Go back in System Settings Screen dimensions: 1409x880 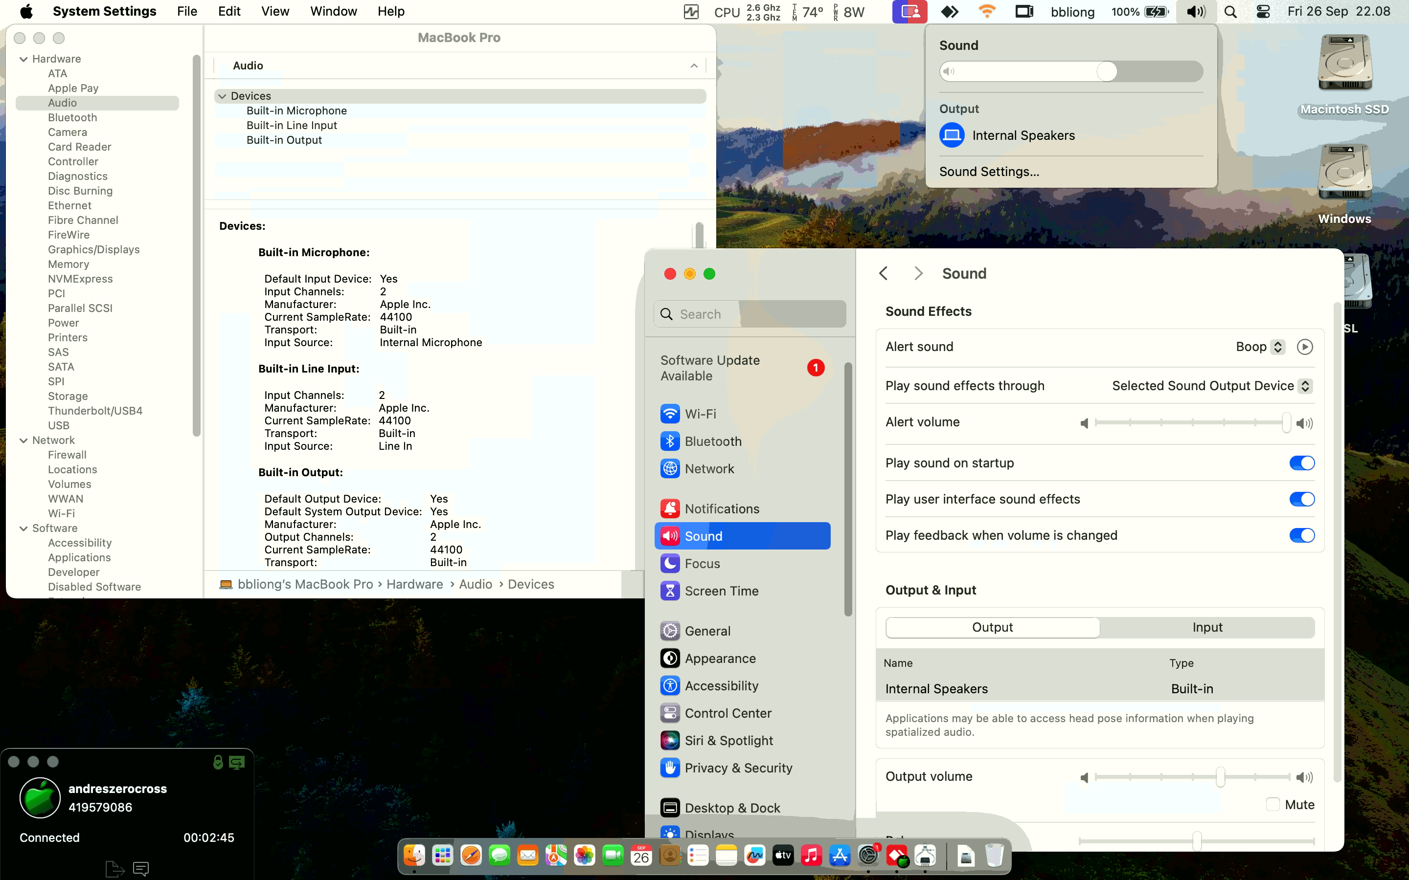pyautogui.click(x=884, y=274)
